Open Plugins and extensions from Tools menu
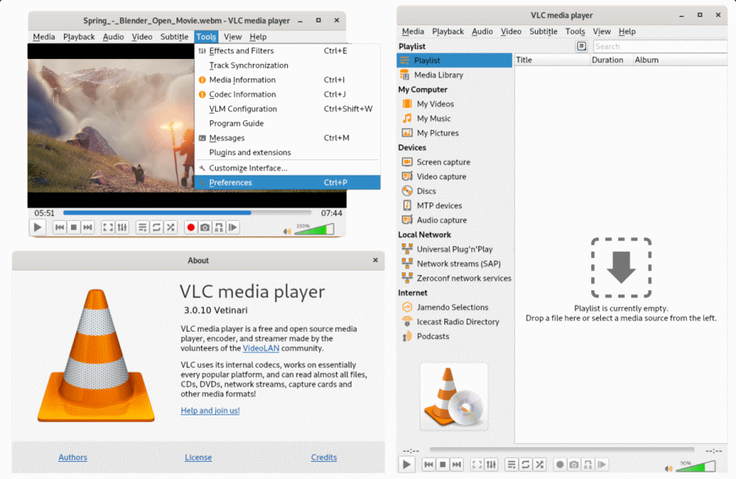 click(287, 153)
